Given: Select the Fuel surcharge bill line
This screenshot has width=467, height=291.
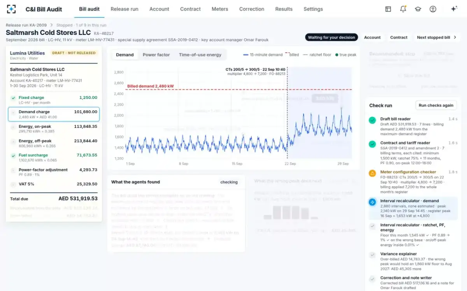Looking at the screenshot, I should click(54, 157).
